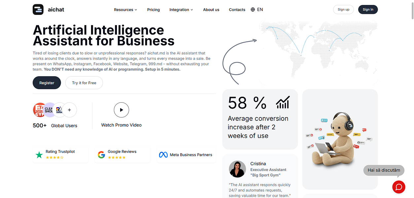Click the globe language icon
414x198 pixels.
tap(253, 10)
